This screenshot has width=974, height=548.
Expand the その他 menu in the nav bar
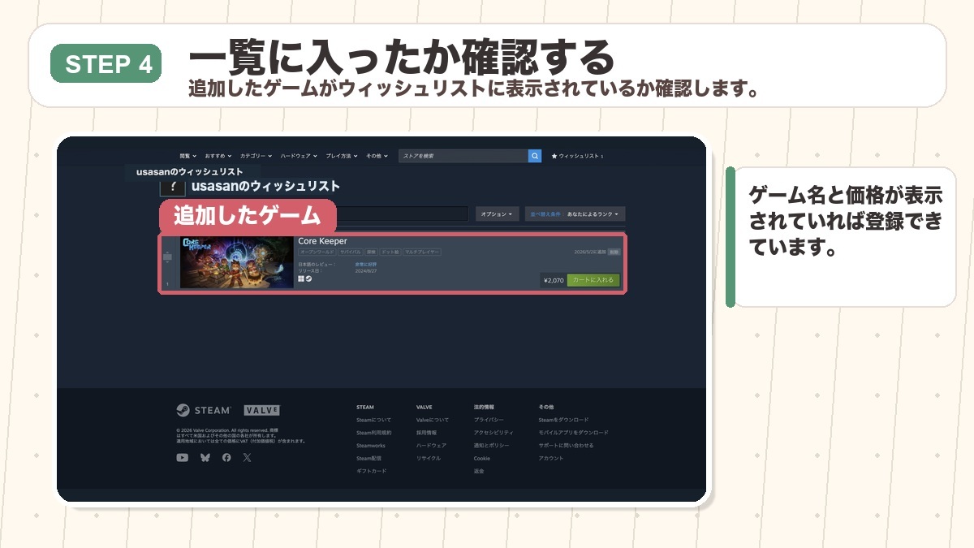(377, 156)
